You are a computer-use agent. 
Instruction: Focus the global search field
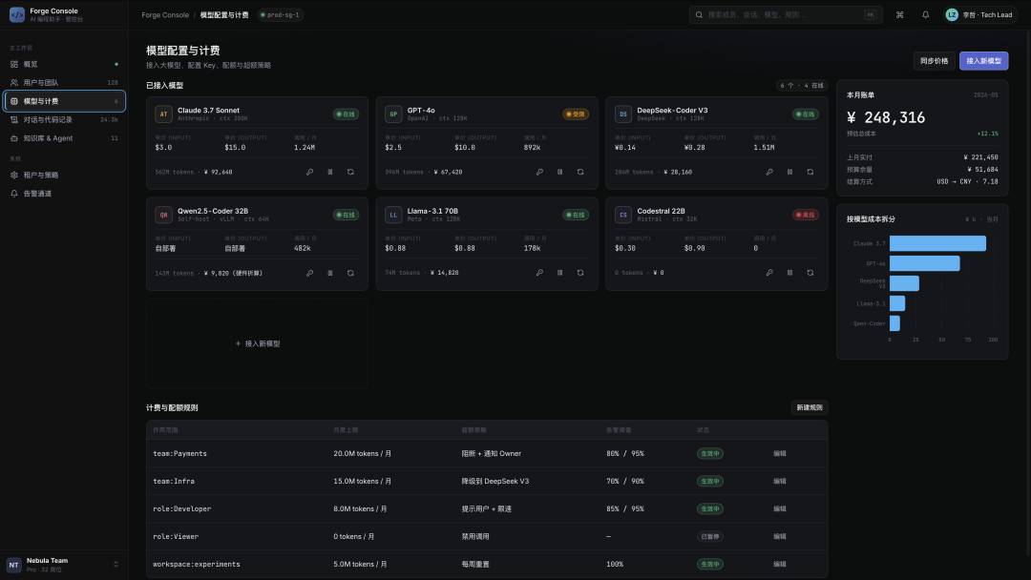[785, 14]
